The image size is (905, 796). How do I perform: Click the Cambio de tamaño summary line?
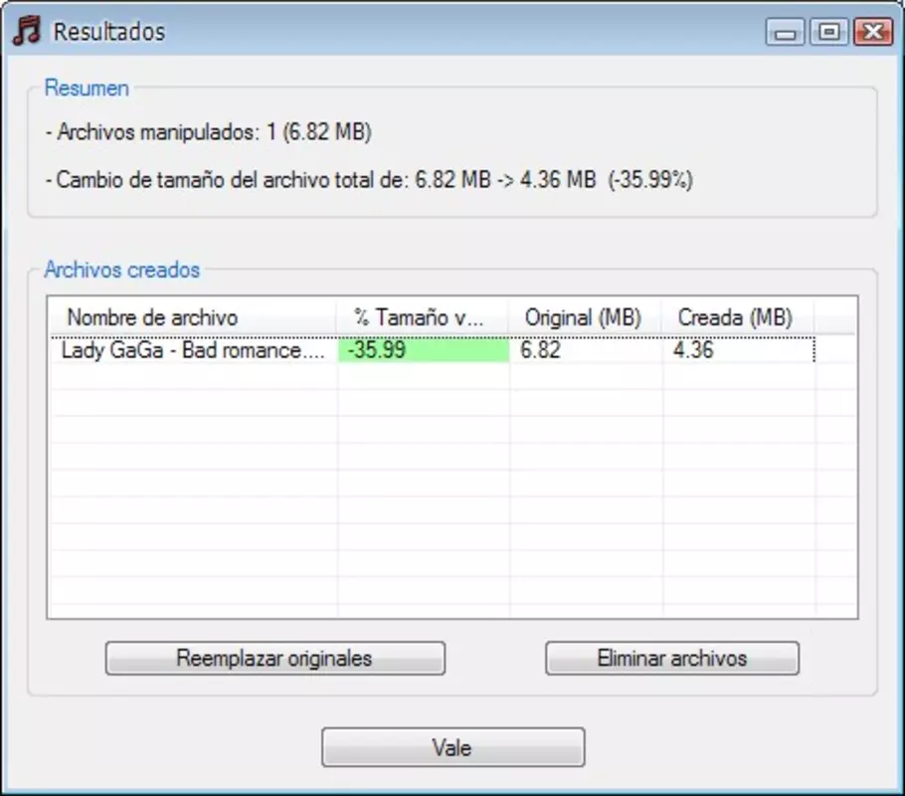pyautogui.click(x=369, y=180)
